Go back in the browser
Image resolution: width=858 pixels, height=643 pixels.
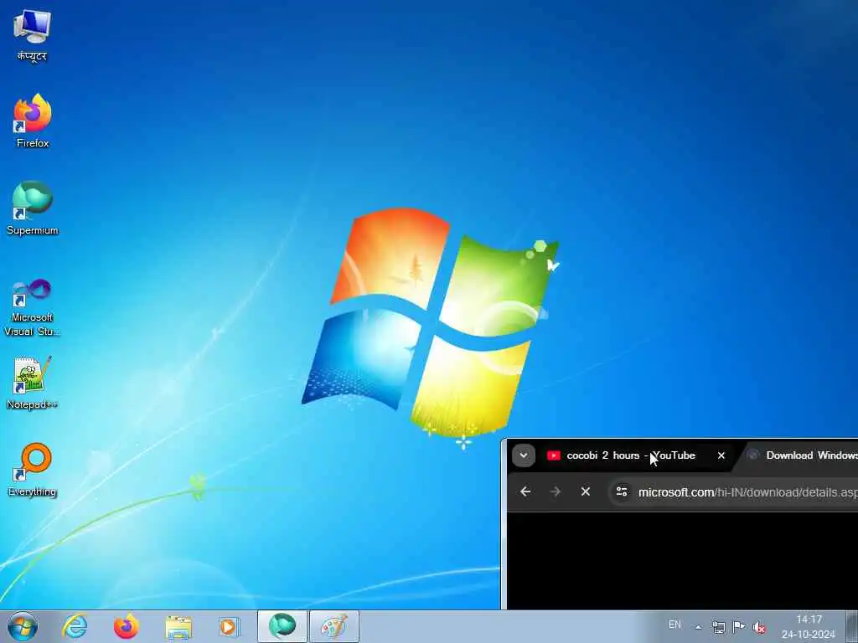click(525, 491)
